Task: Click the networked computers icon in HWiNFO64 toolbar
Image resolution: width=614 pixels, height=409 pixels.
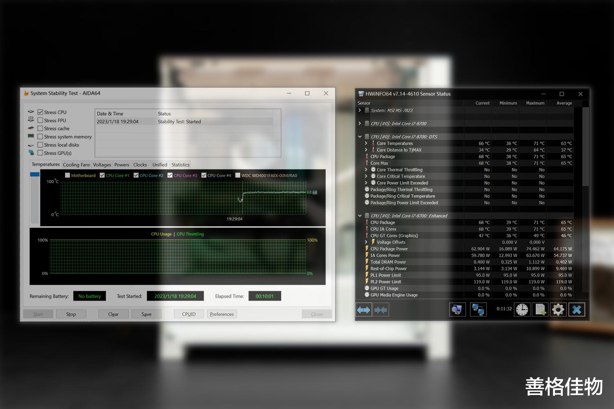Action: [478, 310]
